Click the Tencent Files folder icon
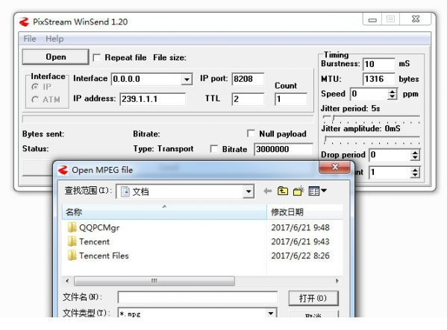447x330 pixels. coord(72,256)
